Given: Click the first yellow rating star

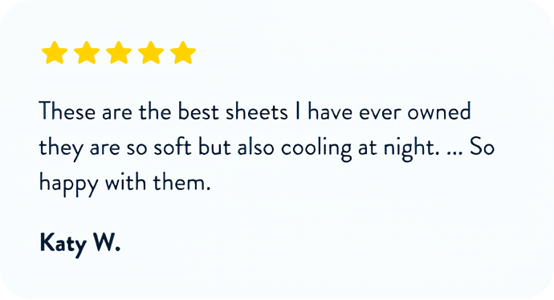Looking at the screenshot, I should tap(55, 53).
